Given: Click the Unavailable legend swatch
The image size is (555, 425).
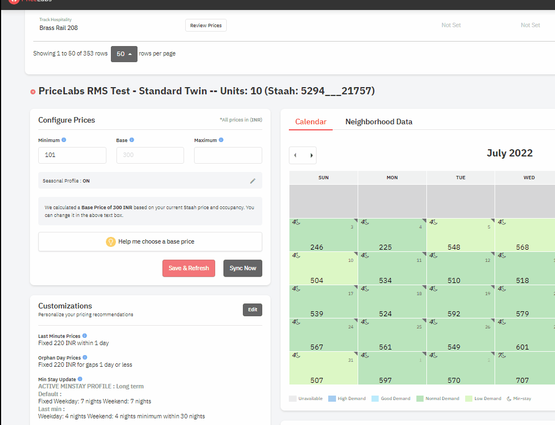Looking at the screenshot, I should point(293,399).
